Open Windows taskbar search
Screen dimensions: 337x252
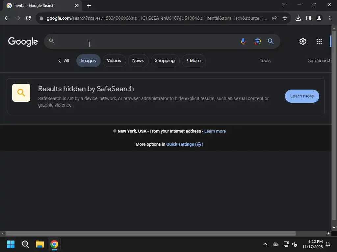[25, 244]
